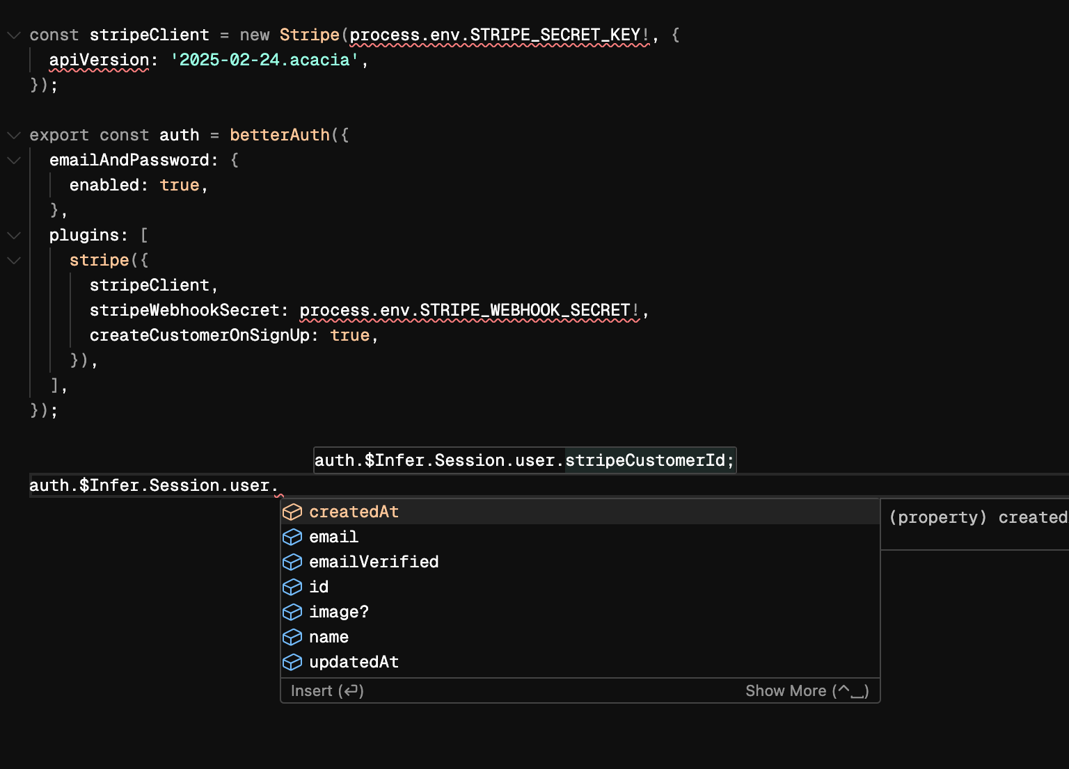Fold the stripe plugin call block
This screenshot has height=769, width=1069.
[x=14, y=260]
